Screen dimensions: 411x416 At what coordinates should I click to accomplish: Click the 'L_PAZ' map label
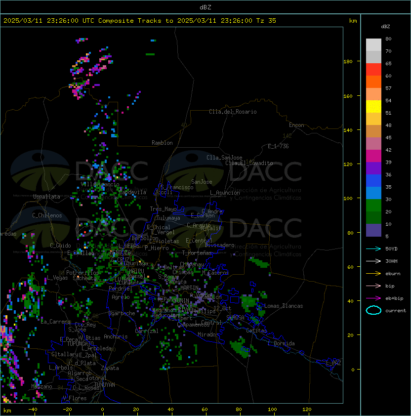pyautogui.click(x=334, y=363)
